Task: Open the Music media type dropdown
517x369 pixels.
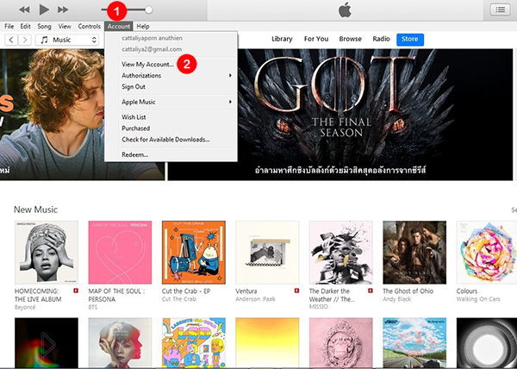Action: click(67, 40)
